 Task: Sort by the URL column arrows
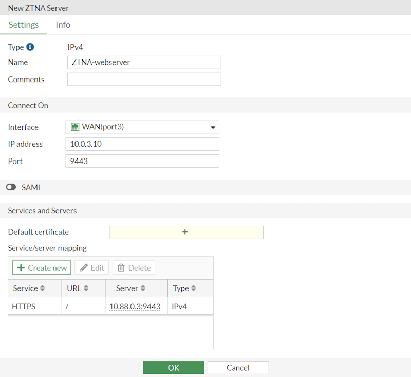[86, 289]
